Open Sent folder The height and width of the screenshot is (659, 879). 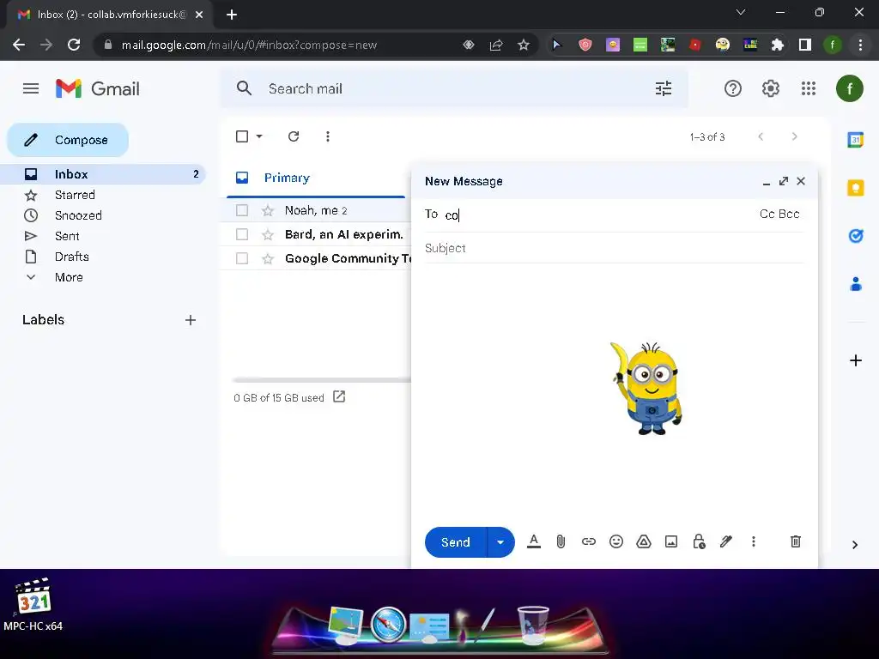click(67, 237)
